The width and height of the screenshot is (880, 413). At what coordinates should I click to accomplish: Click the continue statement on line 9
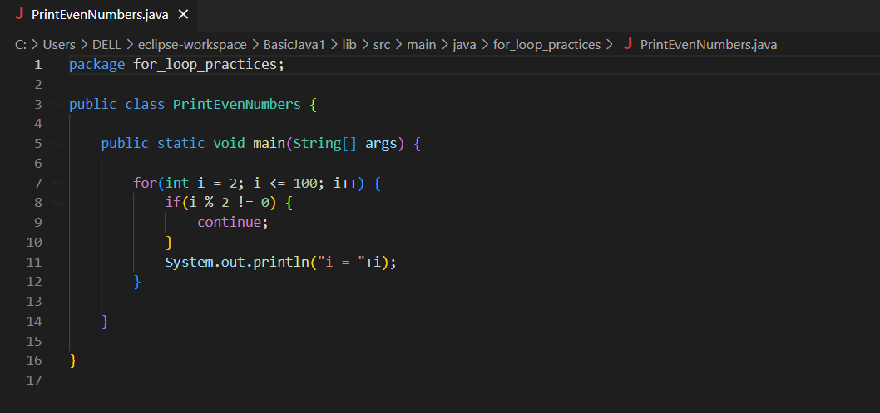tap(229, 223)
